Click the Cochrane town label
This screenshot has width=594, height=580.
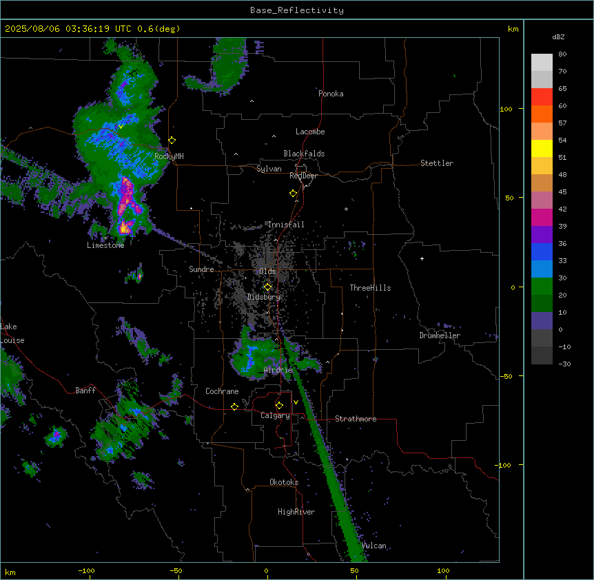coord(222,391)
